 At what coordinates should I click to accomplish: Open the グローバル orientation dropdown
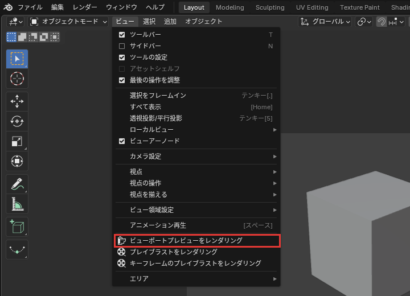pos(325,22)
